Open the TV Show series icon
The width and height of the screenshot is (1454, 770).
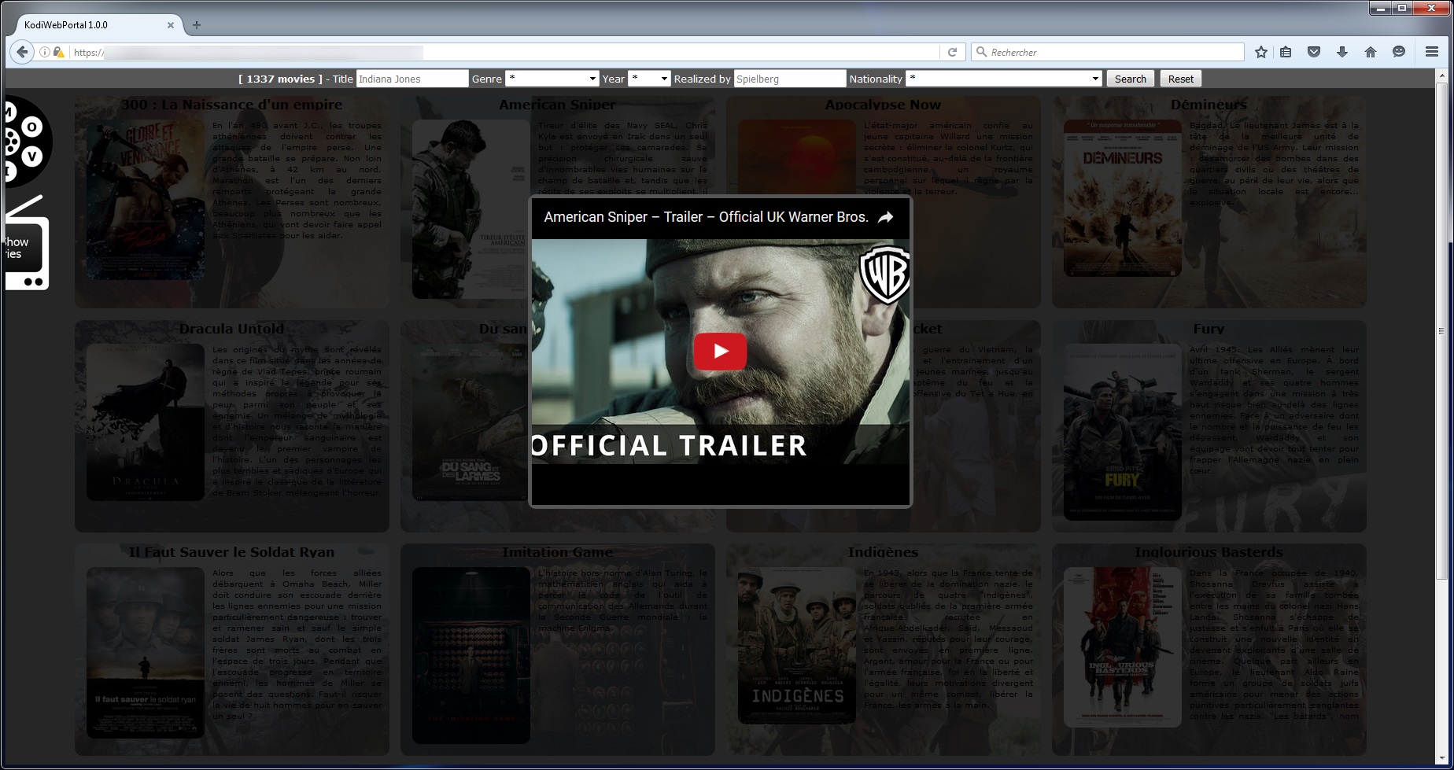[x=25, y=247]
